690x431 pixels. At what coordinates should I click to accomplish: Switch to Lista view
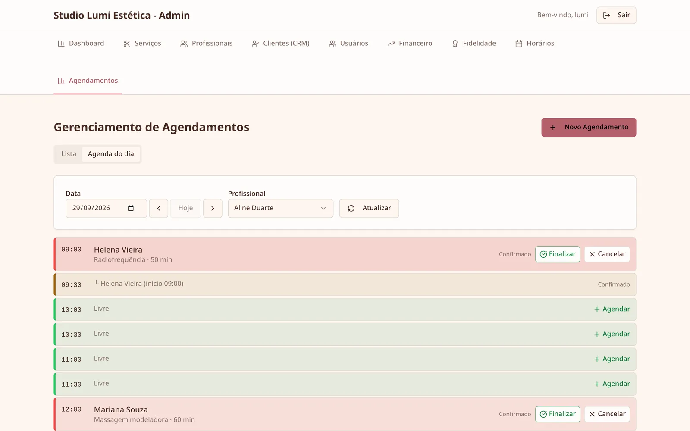click(69, 154)
